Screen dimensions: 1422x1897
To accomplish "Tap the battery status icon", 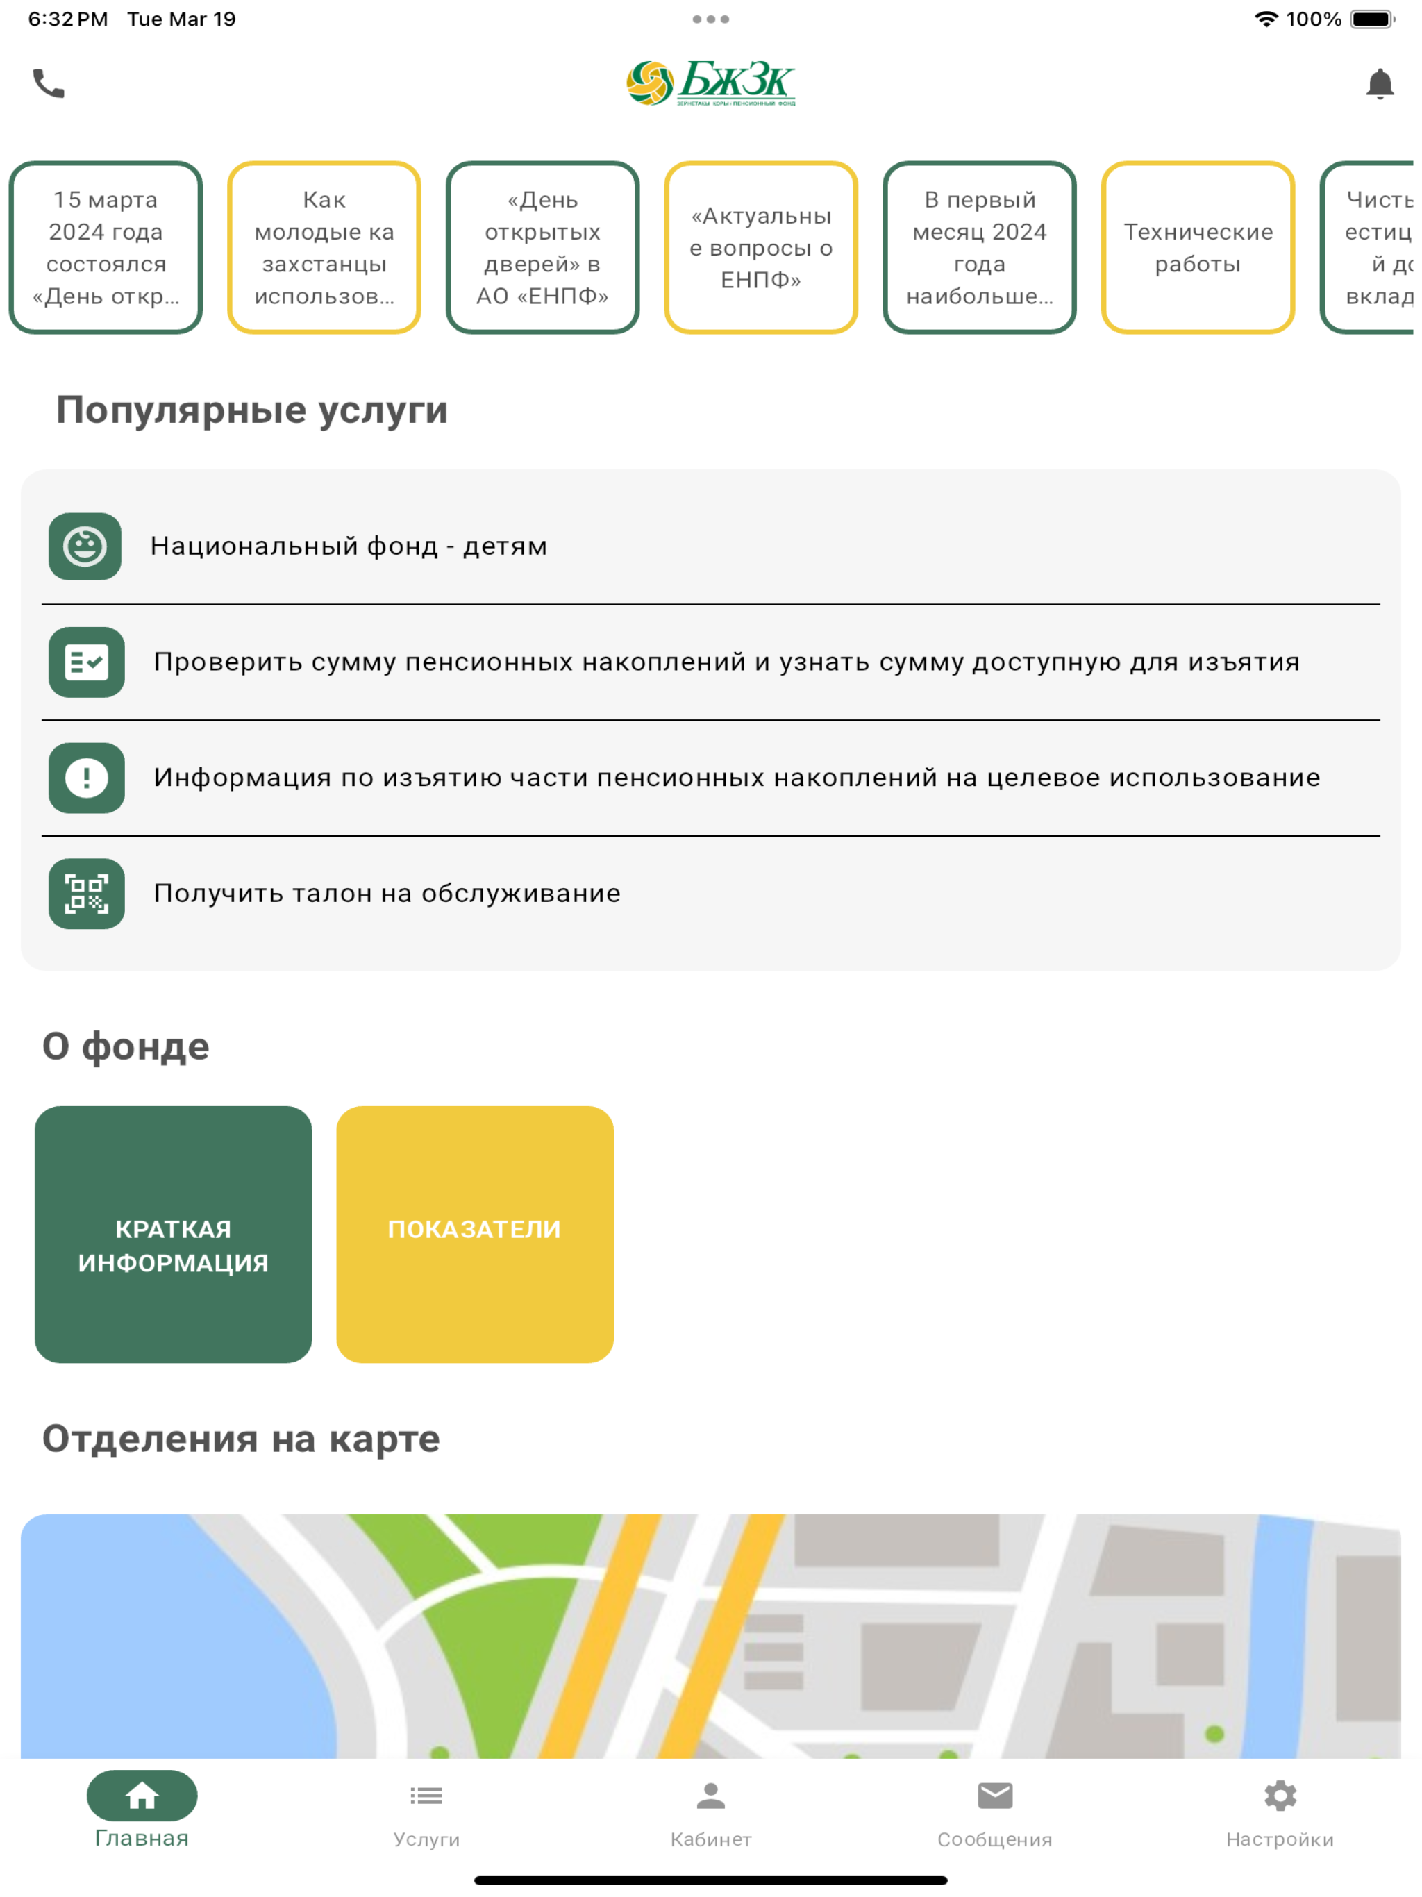I will [x=1372, y=19].
